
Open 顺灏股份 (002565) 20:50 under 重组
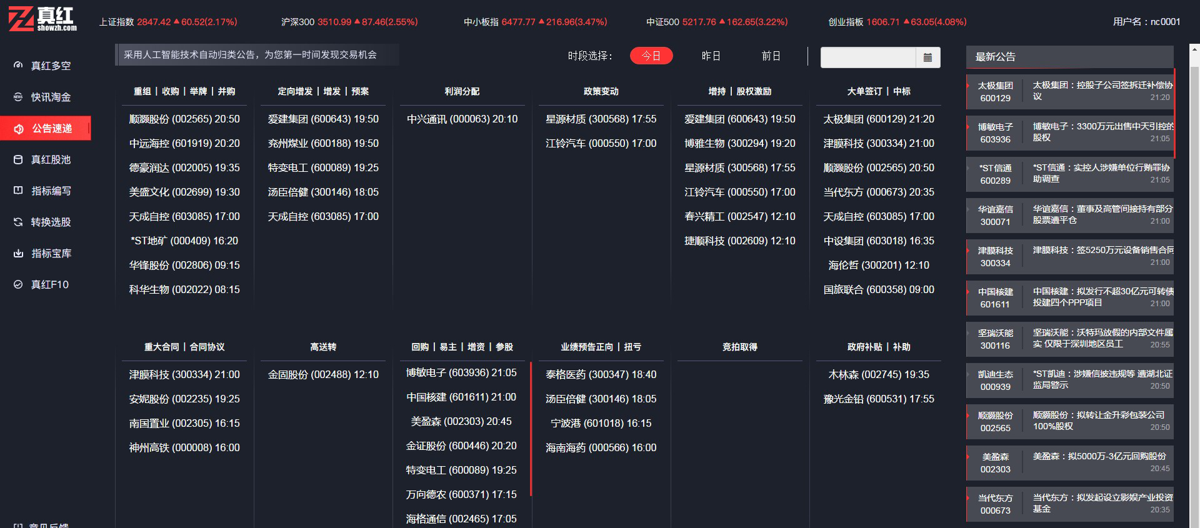pyautogui.click(x=184, y=119)
